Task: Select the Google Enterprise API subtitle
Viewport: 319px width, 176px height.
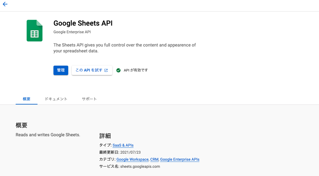Action: (72, 32)
